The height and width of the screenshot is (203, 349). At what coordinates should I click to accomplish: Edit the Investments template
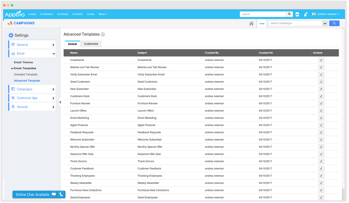click(x=321, y=60)
